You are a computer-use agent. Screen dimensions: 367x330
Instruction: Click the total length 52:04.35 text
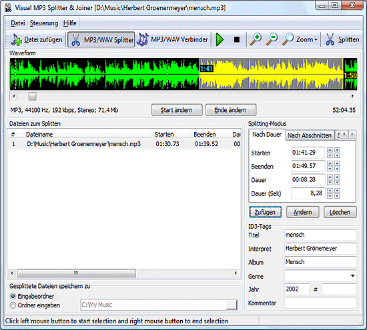click(x=344, y=110)
